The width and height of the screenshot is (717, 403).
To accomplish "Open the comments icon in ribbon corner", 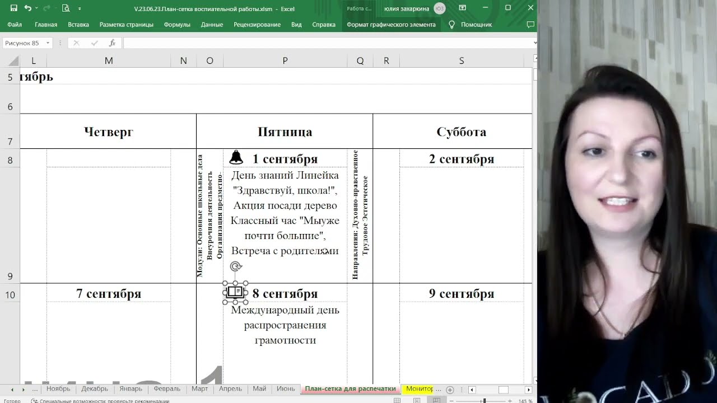I will point(530,25).
